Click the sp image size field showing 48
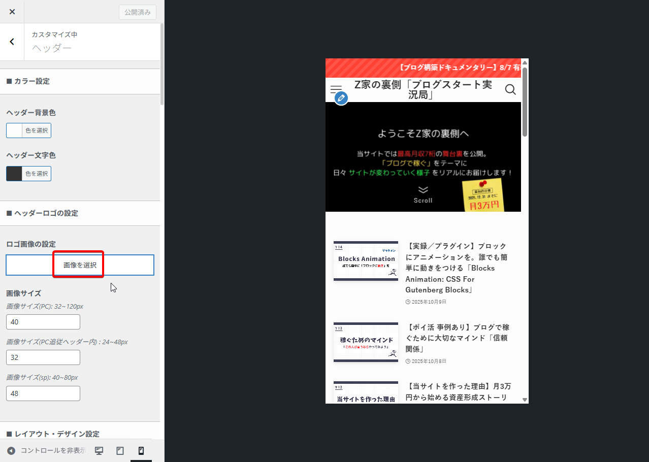The height and width of the screenshot is (462, 649). (43, 393)
